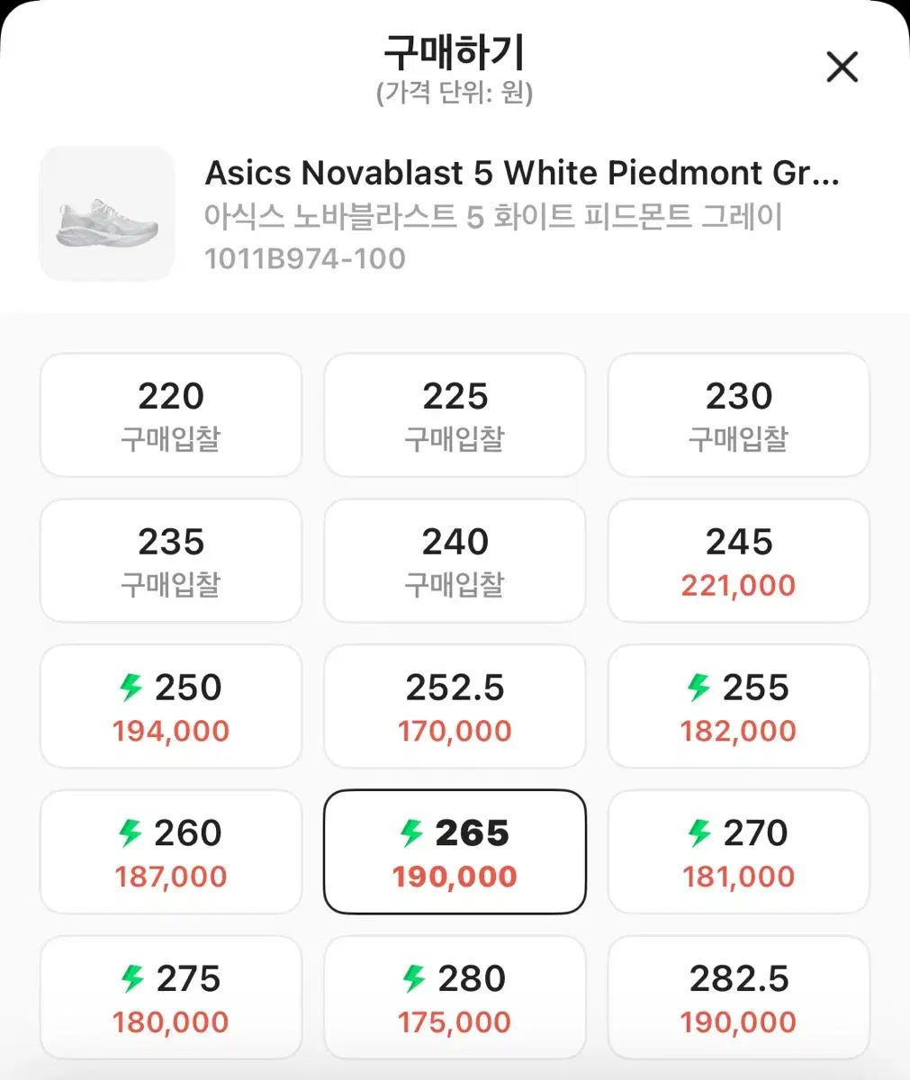The width and height of the screenshot is (910, 1080).
Task: Tap the lightning icon on size 260
Action: point(131,833)
